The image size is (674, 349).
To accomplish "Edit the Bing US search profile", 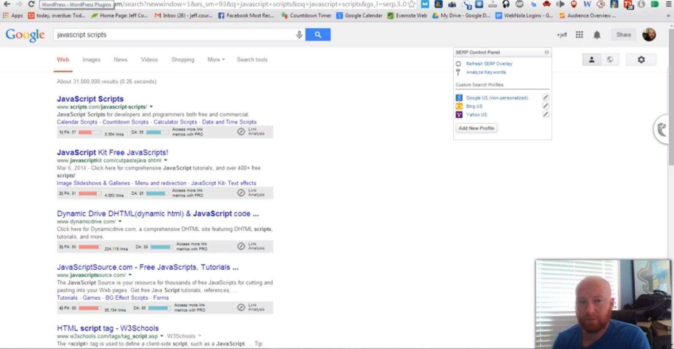I will [x=546, y=106].
